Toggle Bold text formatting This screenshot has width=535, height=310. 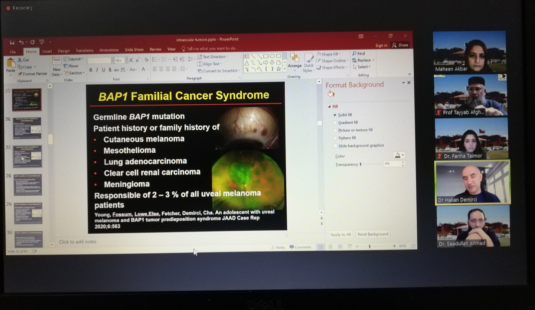pyautogui.click(x=91, y=70)
